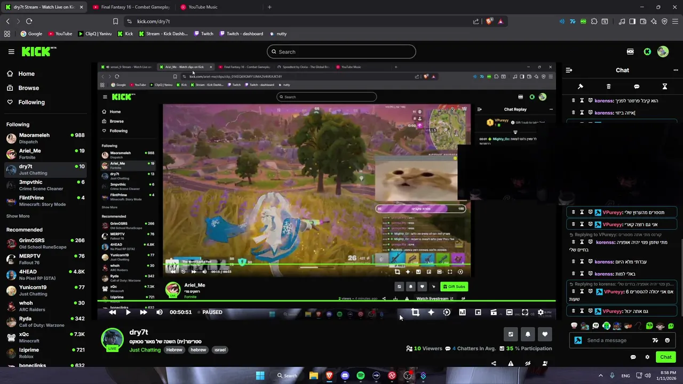Click the sparkle icon in player bar
This screenshot has height=384, width=683.
pyautogui.click(x=431, y=313)
